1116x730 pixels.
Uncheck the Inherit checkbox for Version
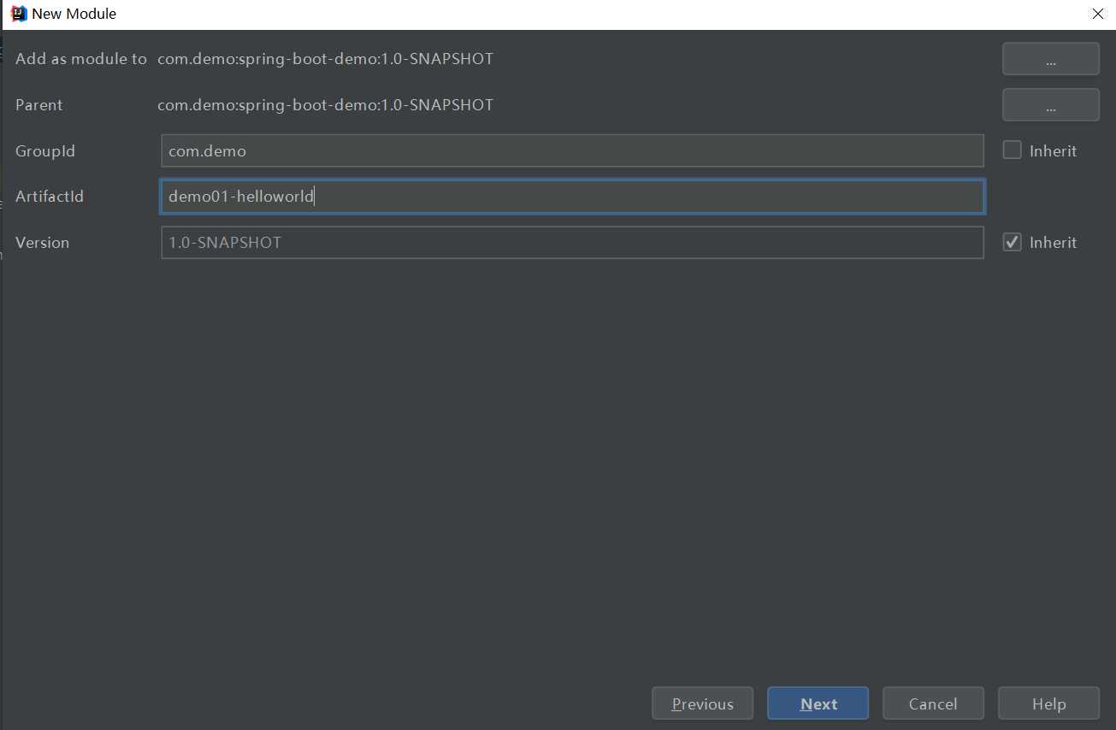coord(1013,242)
